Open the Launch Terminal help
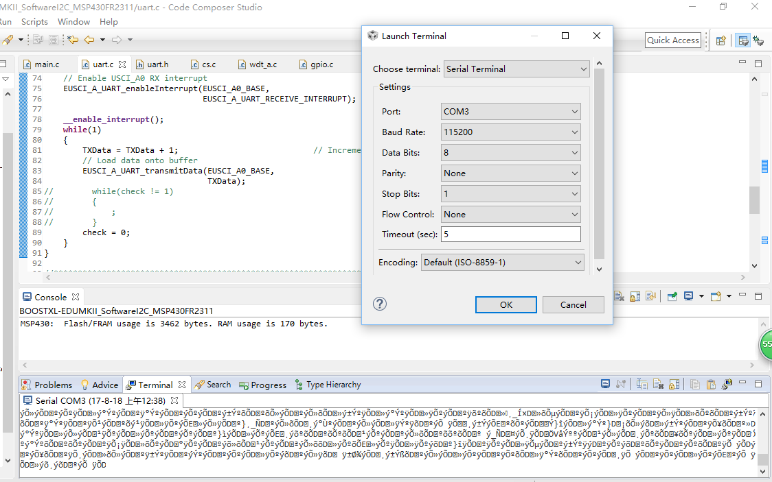 pos(380,304)
